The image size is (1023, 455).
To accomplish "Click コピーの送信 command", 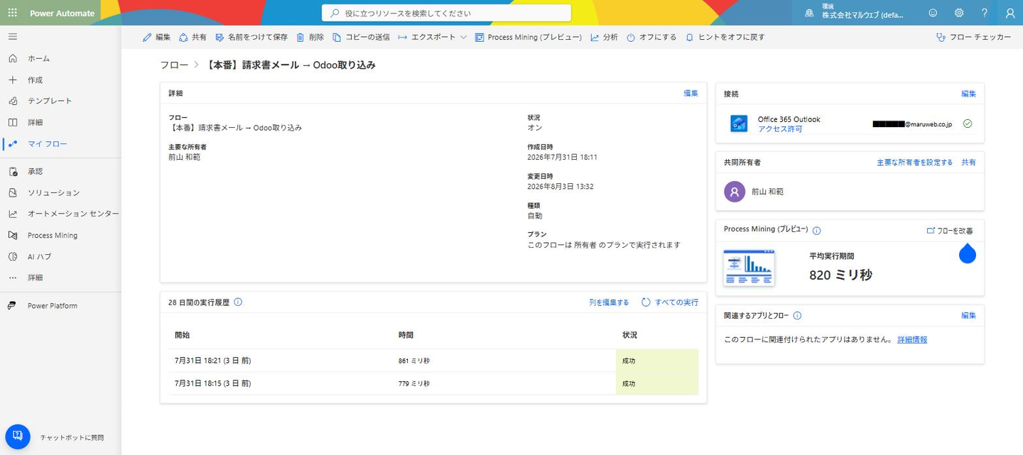I will [x=361, y=37].
